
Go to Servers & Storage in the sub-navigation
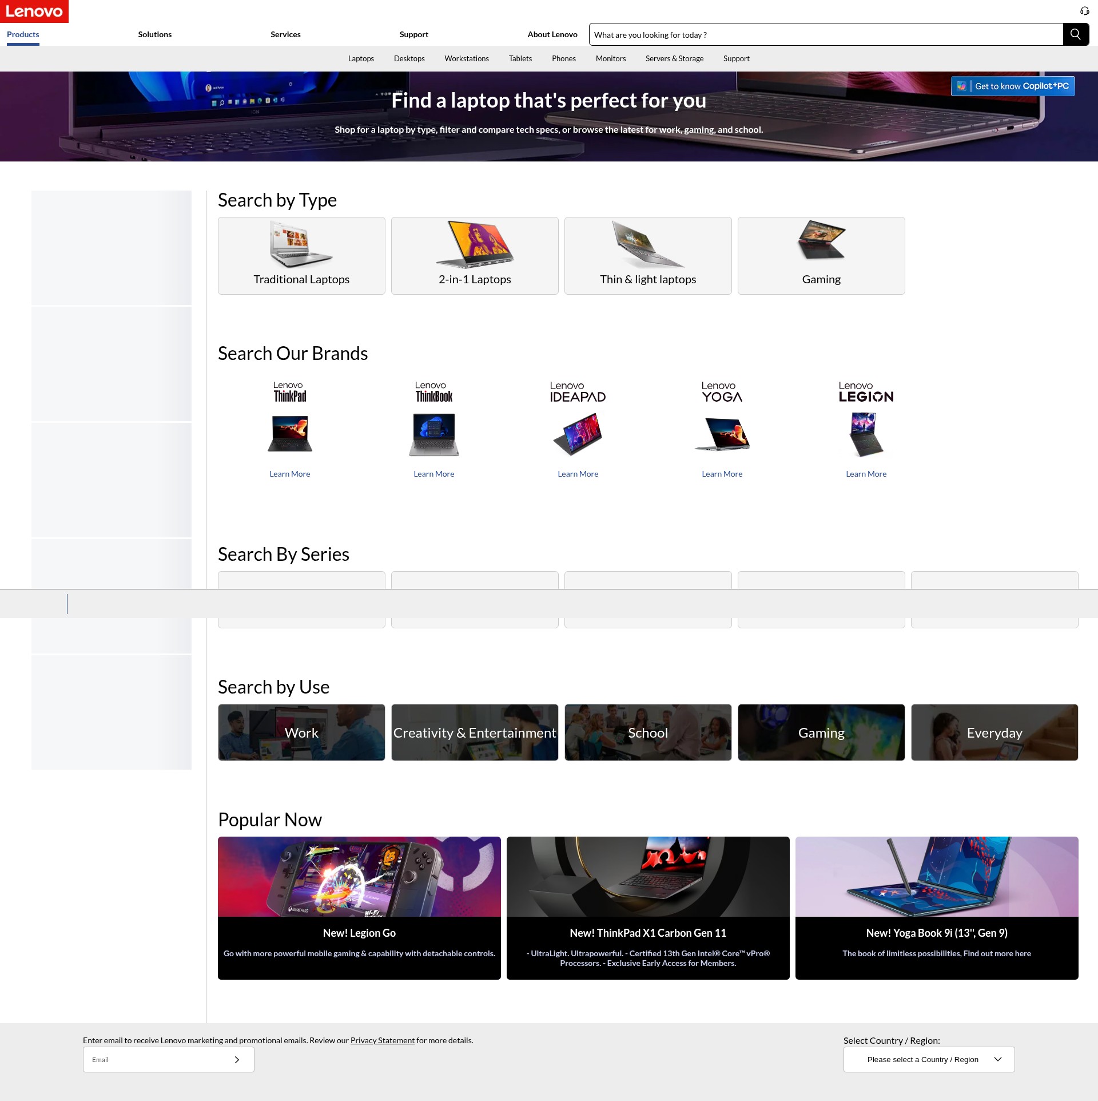pos(675,58)
